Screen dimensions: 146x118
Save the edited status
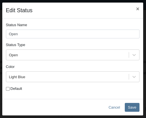pyautogui.click(x=132, y=107)
